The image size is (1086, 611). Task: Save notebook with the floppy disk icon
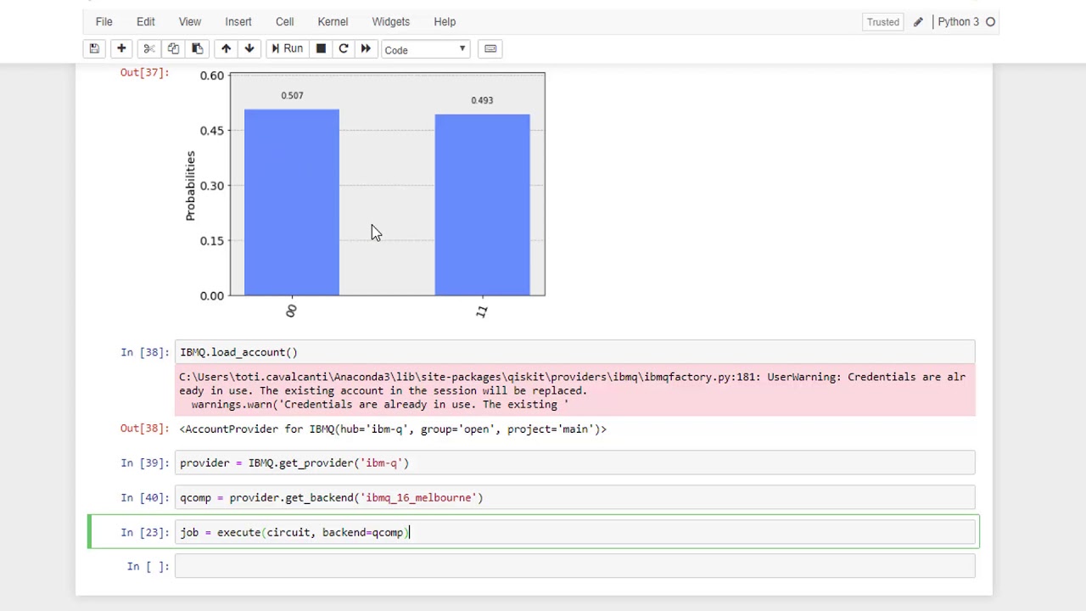click(94, 49)
